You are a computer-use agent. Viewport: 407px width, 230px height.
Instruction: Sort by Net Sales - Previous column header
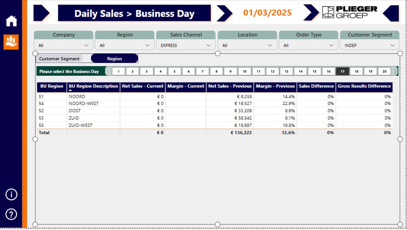[230, 86]
